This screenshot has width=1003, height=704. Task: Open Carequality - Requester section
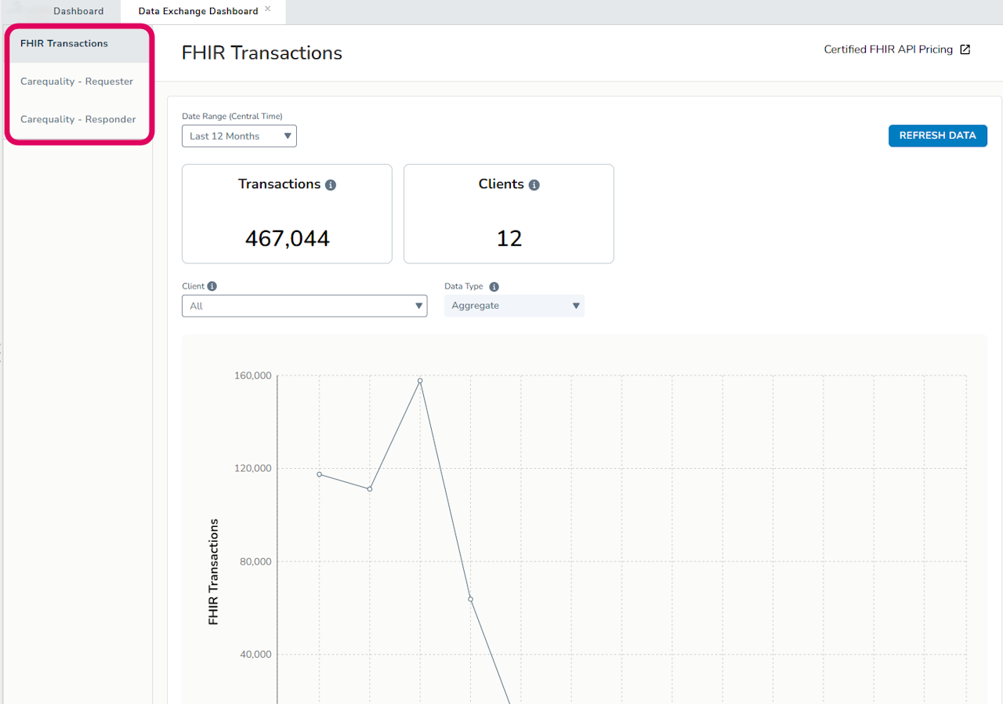[77, 82]
